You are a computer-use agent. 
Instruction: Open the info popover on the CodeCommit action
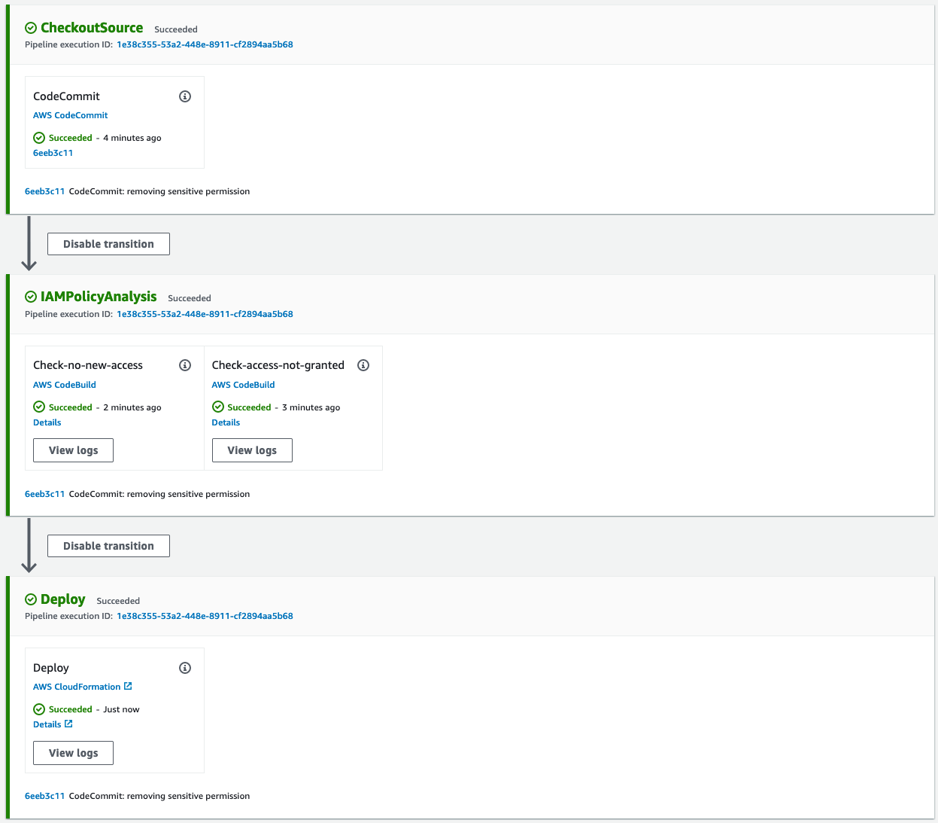coord(185,96)
